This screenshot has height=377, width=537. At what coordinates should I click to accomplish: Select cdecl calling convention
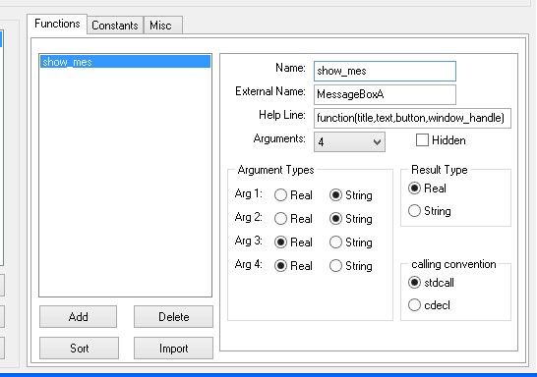click(429, 305)
